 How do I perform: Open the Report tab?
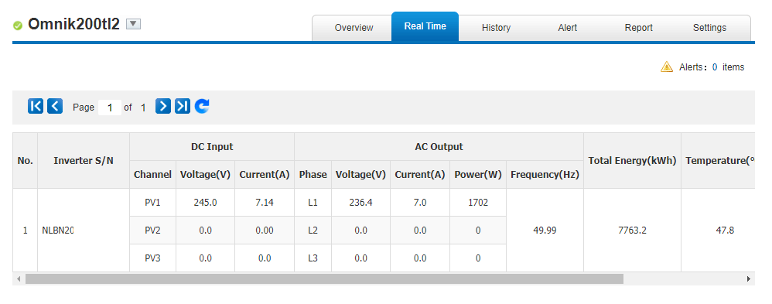[x=639, y=28]
